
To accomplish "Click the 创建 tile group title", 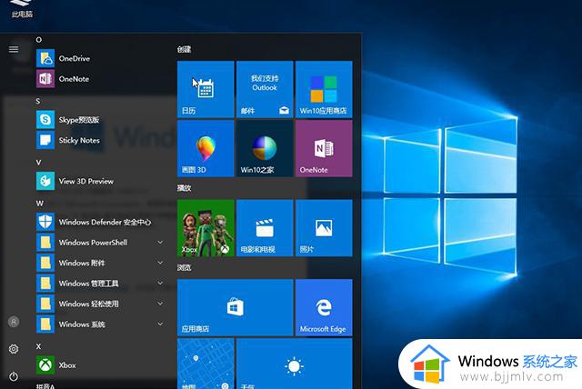I will point(184,49).
